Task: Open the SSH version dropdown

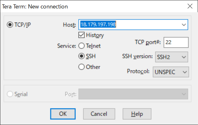Action: [x=171, y=57]
